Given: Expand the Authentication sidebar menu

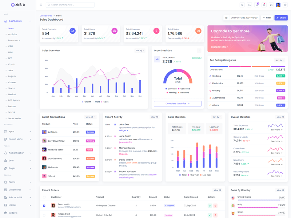Looking at the screenshot, I should pos(17,153).
